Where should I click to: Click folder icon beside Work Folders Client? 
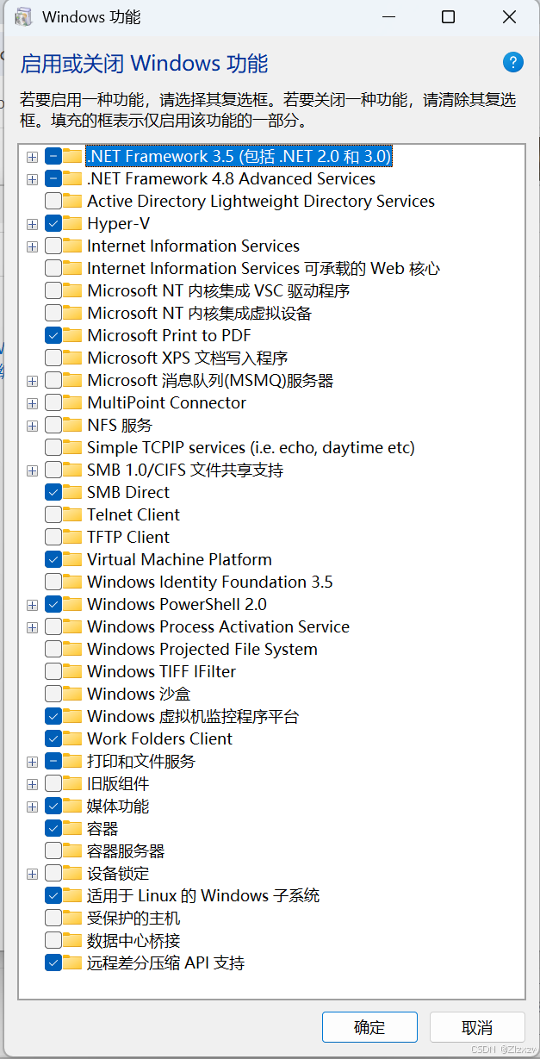[73, 738]
